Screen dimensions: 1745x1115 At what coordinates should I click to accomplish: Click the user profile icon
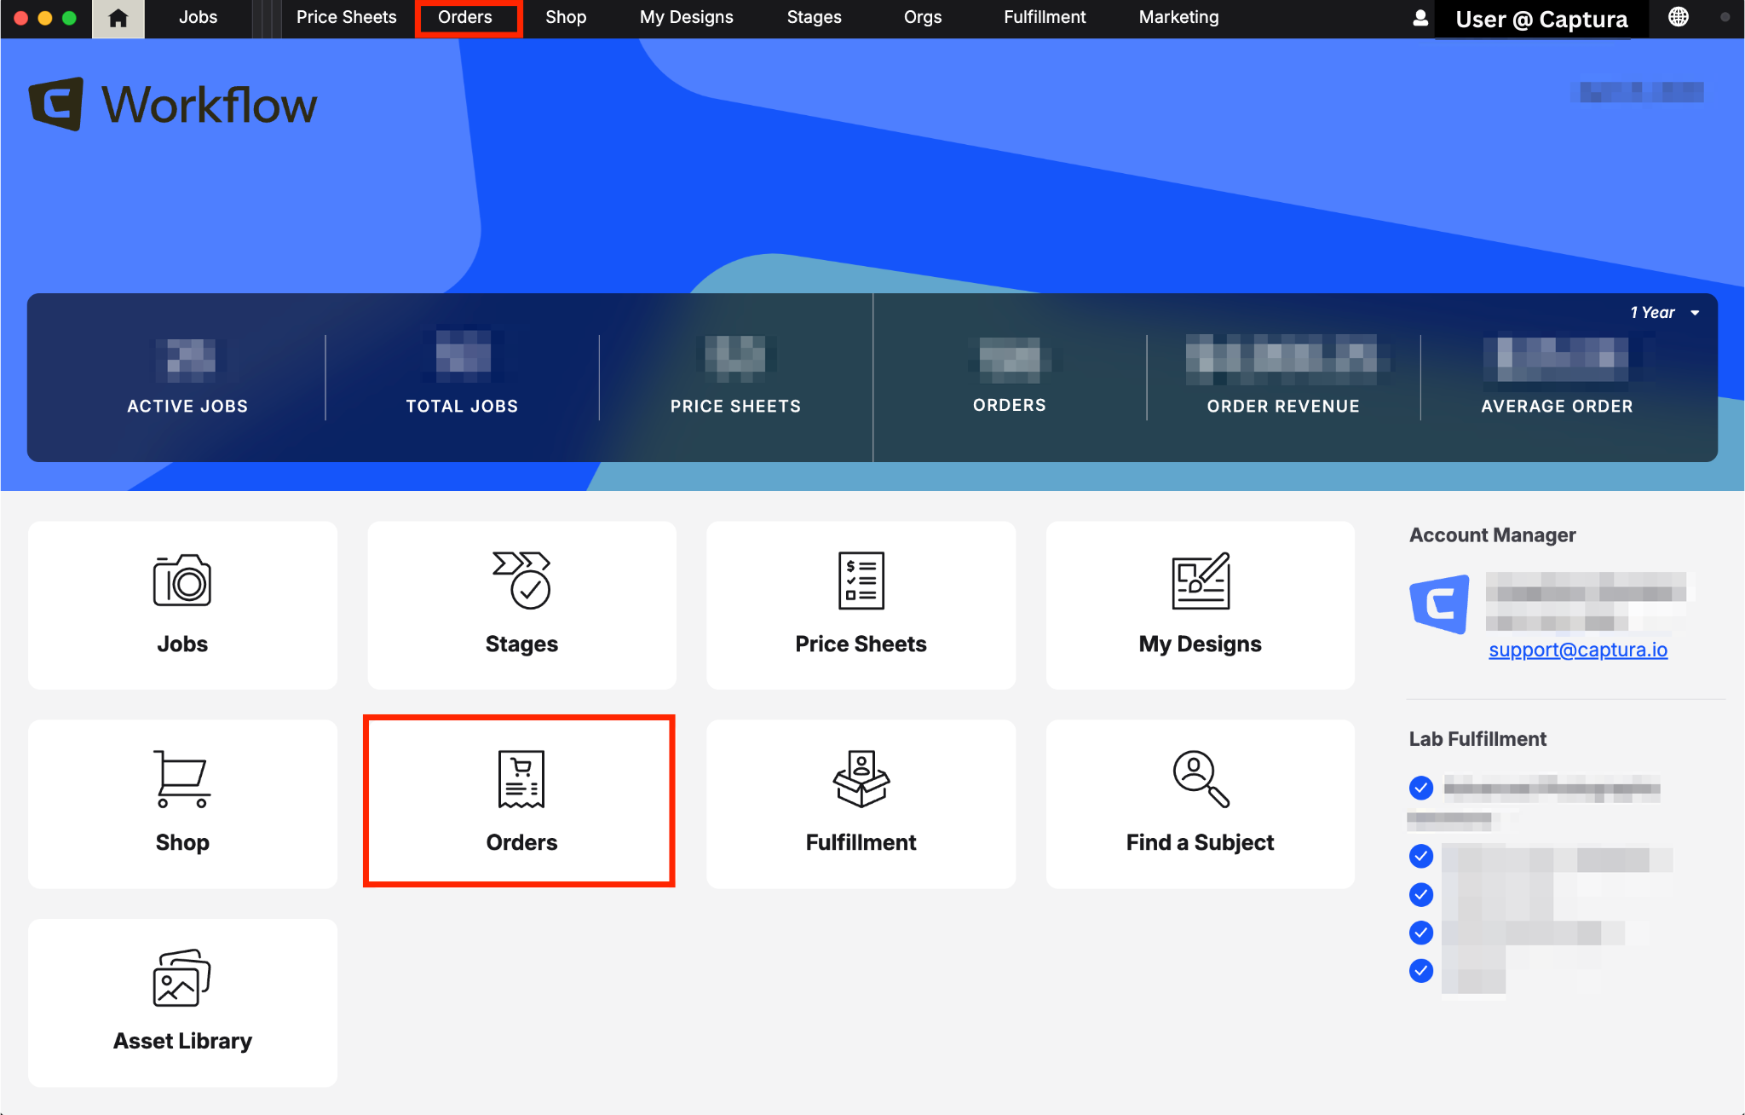click(x=1420, y=18)
